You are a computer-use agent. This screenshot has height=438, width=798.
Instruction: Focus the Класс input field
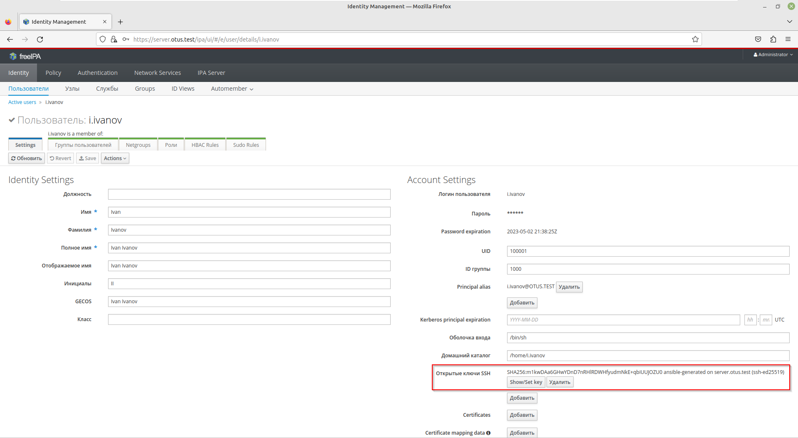point(249,319)
